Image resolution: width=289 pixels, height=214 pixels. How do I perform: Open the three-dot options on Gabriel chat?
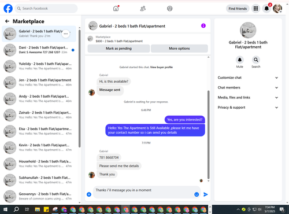click(x=66, y=34)
